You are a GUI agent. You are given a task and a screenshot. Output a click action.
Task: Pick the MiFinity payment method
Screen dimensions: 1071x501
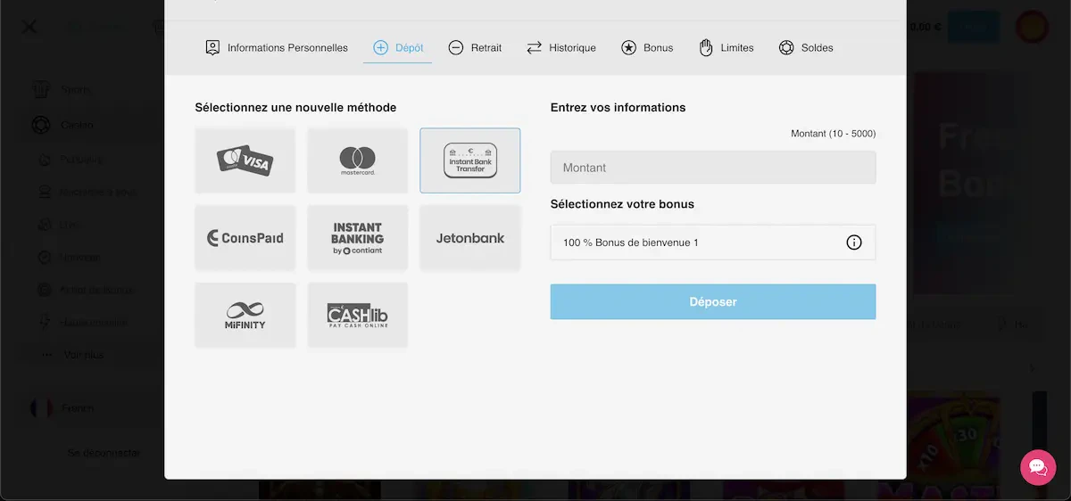tap(245, 316)
